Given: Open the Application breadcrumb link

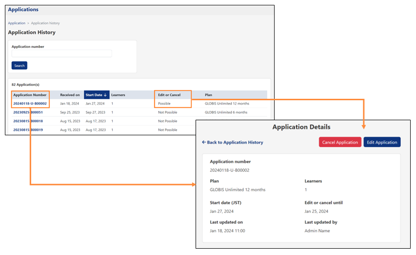Looking at the screenshot, I should pos(17,23).
